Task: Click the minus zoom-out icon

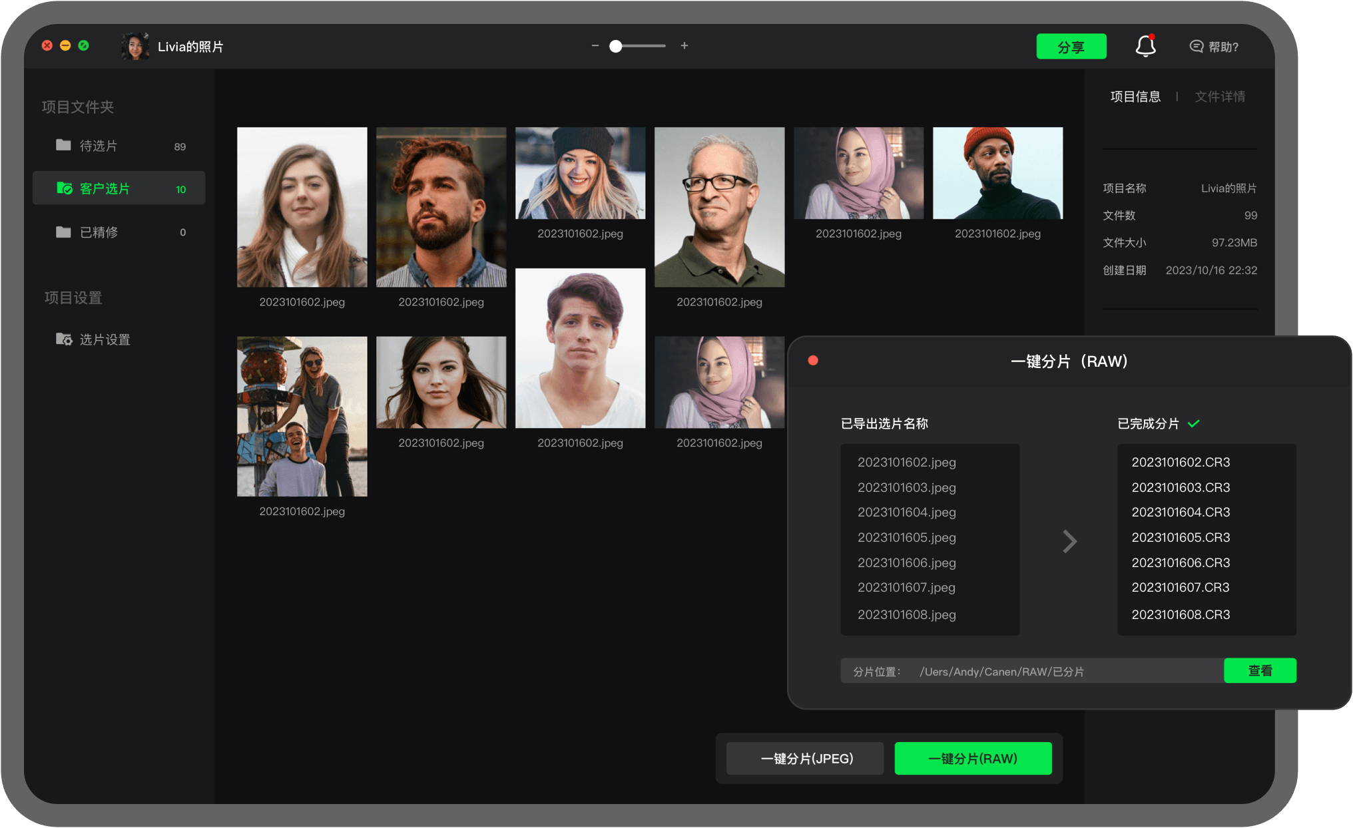Action: click(x=595, y=46)
